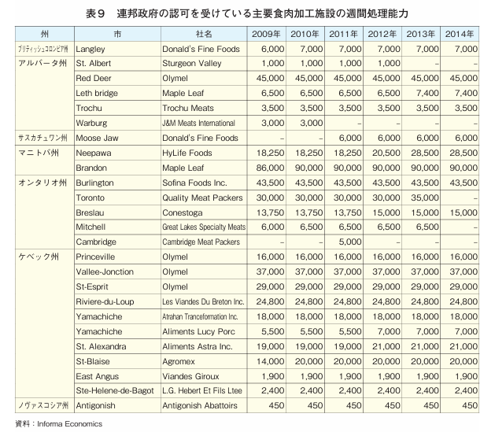Click the 州 column header
The image size is (495, 432).
[x=45, y=34]
